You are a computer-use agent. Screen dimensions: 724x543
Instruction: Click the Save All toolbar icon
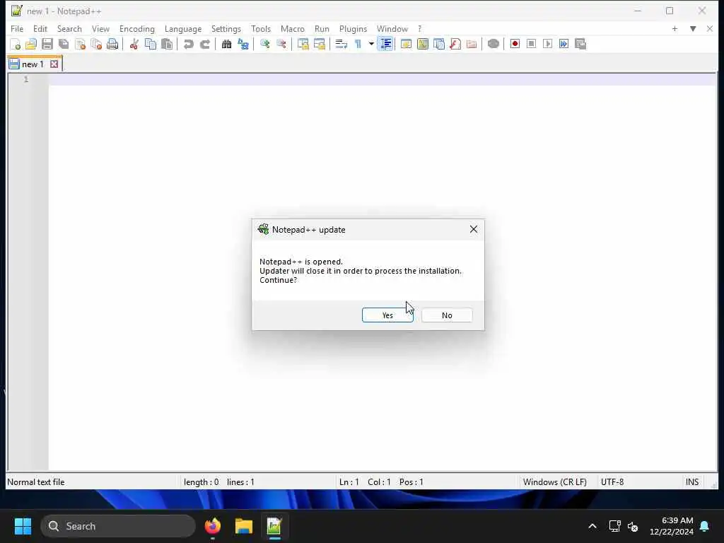[64, 44]
